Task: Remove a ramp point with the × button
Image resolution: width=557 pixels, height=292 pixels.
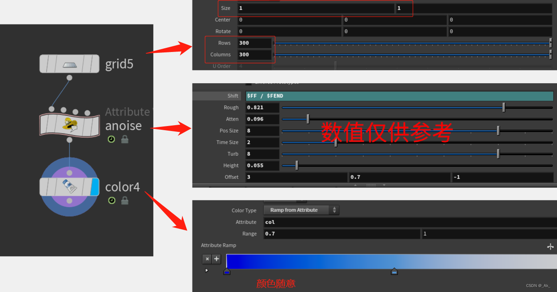Action: (207, 259)
